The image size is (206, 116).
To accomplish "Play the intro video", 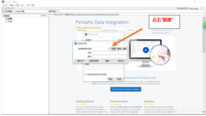I will 146,50.
